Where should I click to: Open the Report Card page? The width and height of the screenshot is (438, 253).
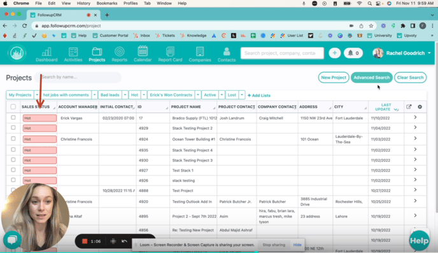point(170,54)
